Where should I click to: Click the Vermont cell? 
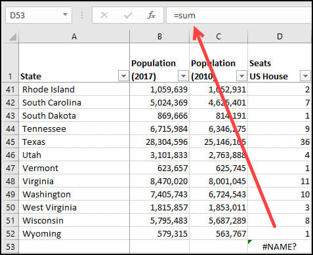point(74,168)
